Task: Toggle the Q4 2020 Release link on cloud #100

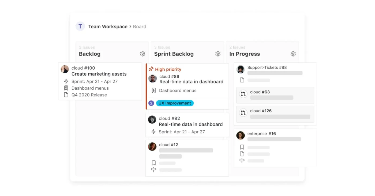Action: [89, 95]
